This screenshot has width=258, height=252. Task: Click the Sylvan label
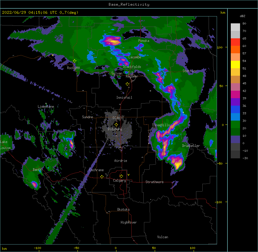point(117,73)
